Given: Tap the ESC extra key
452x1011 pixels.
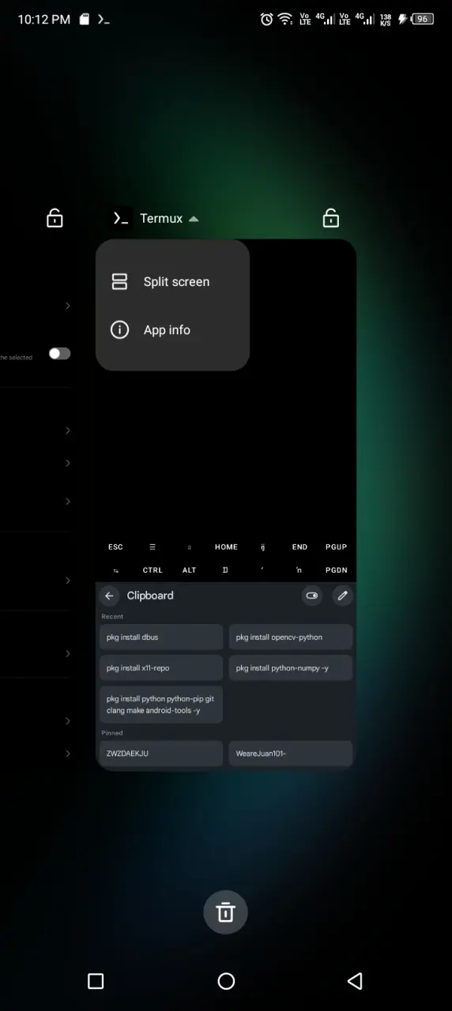Looking at the screenshot, I should tap(115, 547).
